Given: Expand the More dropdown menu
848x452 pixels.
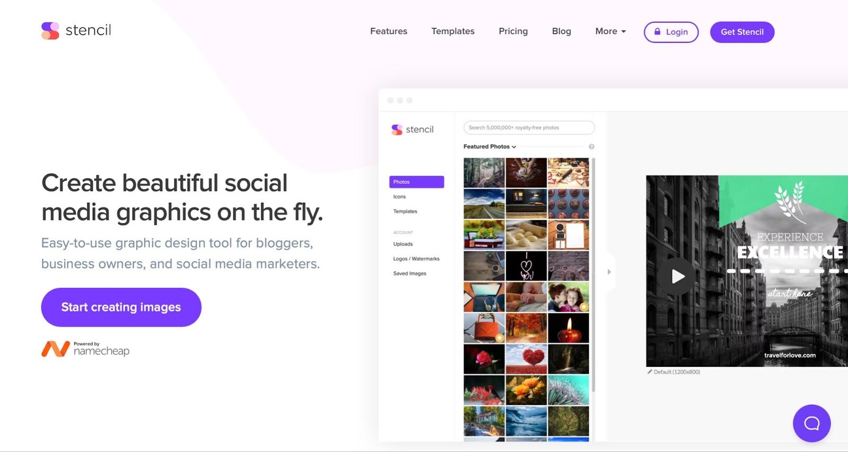Looking at the screenshot, I should [x=611, y=31].
